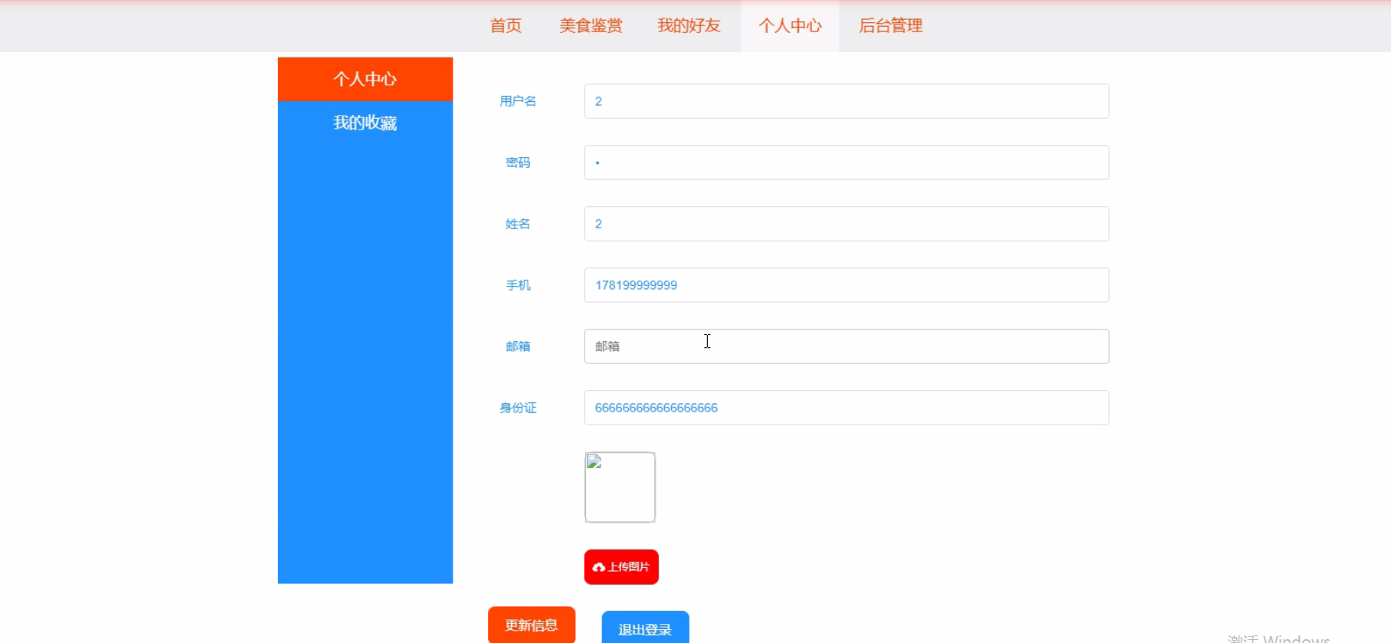Open 我的好友 page
Screen dimensions: 1391x643
point(689,26)
